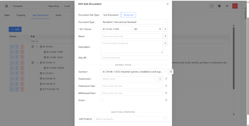This screenshot has width=249, height=126.
Task: Choose Sub-Document as document sub-type
Action: coord(111,15)
